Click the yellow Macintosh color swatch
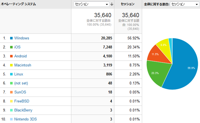The width and height of the screenshot is (200, 123). (x=12, y=65)
